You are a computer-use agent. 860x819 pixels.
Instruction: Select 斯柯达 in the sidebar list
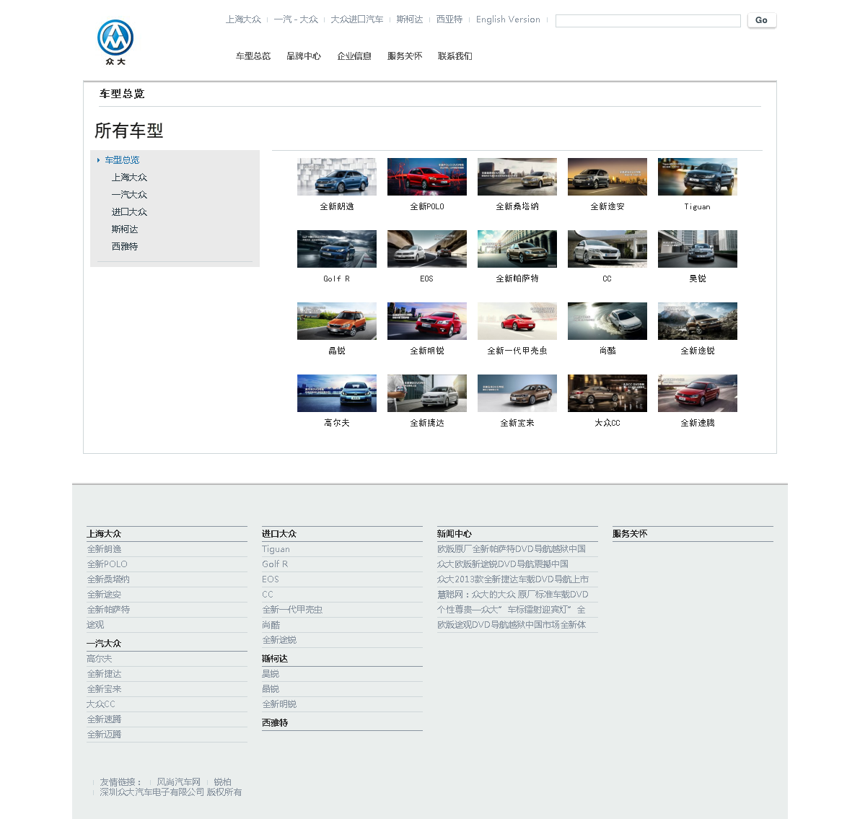pyautogui.click(x=125, y=229)
